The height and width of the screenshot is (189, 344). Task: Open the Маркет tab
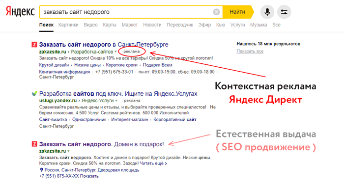coord(130,25)
